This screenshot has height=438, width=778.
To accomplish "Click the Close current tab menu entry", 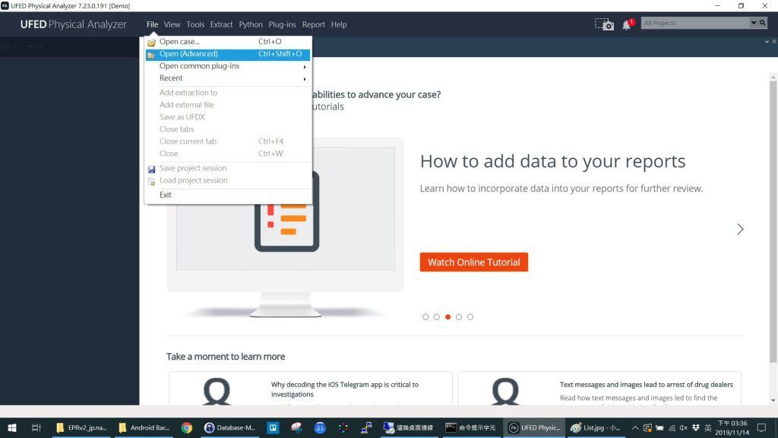I will [x=228, y=141].
